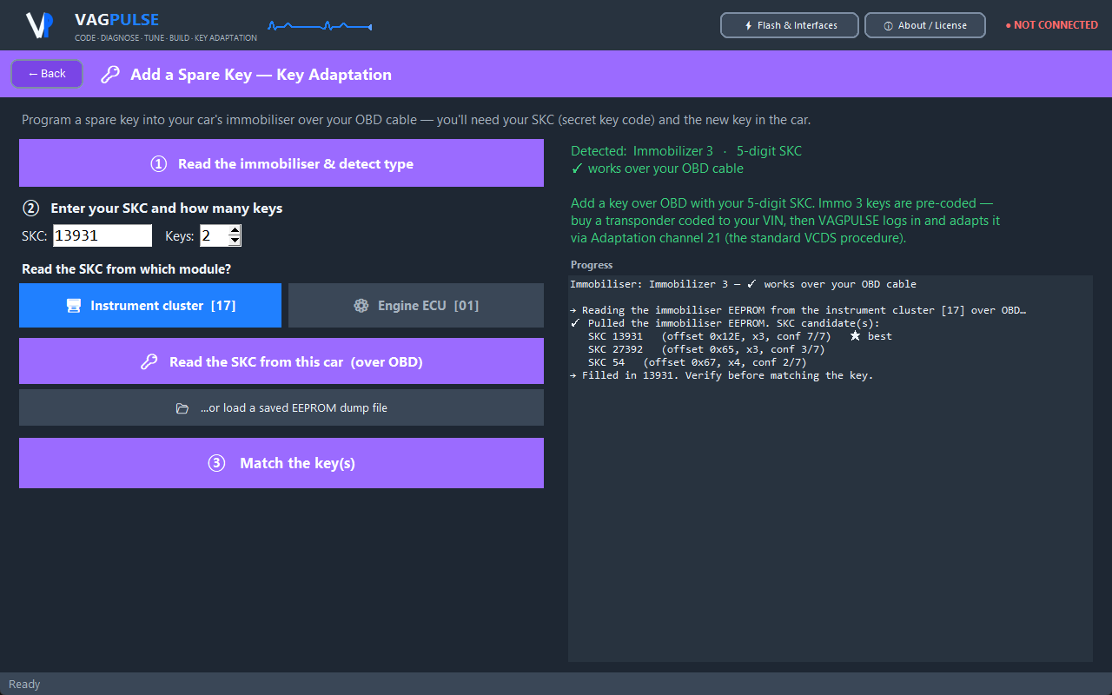
Task: Click the info icon on About / License
Action: click(888, 26)
